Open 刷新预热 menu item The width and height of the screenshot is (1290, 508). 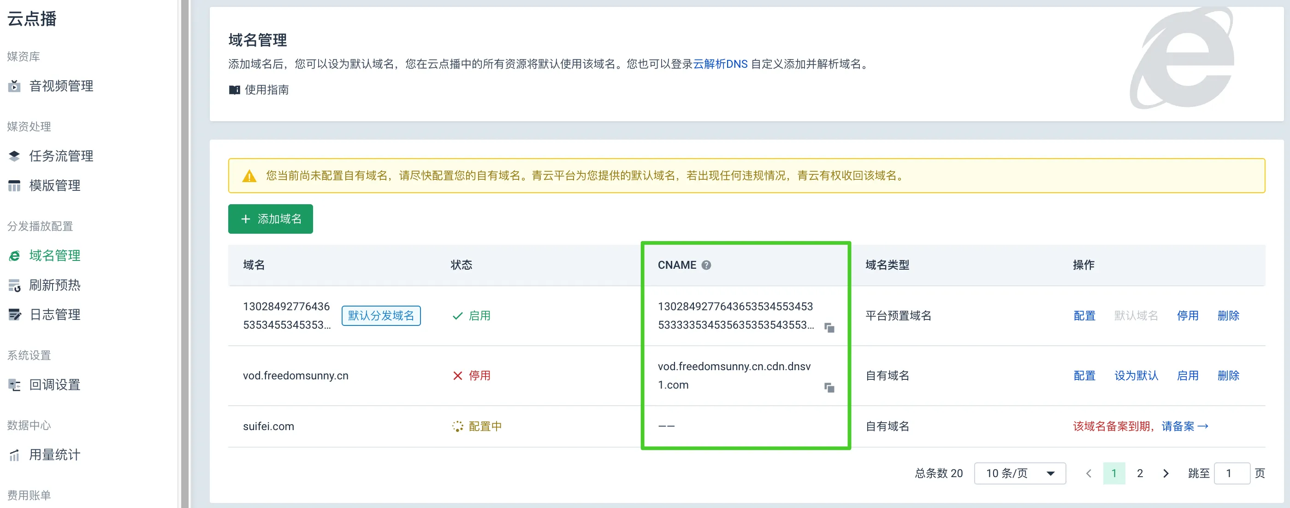[x=54, y=285]
